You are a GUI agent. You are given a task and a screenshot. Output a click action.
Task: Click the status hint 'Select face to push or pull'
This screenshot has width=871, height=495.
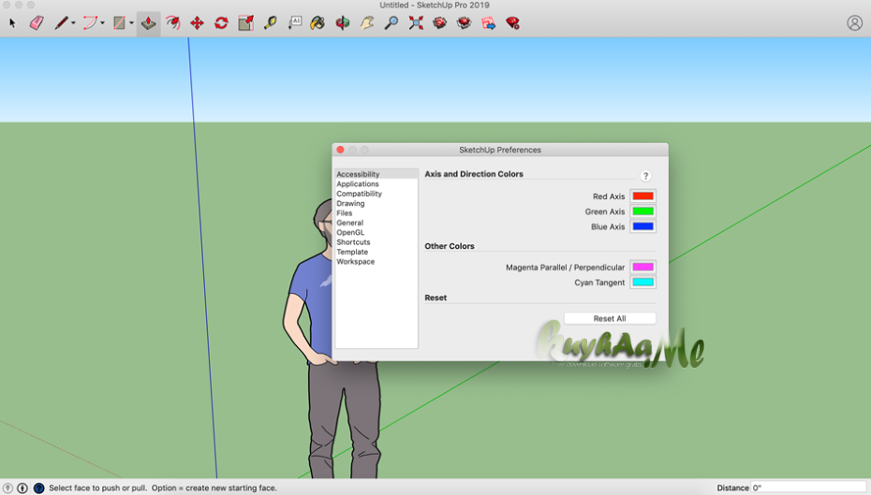pos(97,488)
